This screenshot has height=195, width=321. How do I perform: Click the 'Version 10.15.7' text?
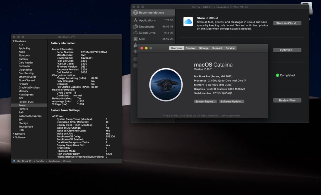(203, 69)
